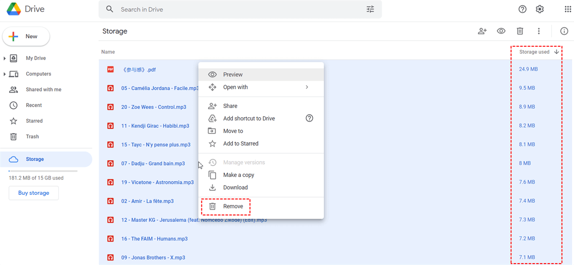This screenshot has height=265, width=574.
Task: Click PDF icon of 《参与感》.pdf
Action: (x=110, y=69)
